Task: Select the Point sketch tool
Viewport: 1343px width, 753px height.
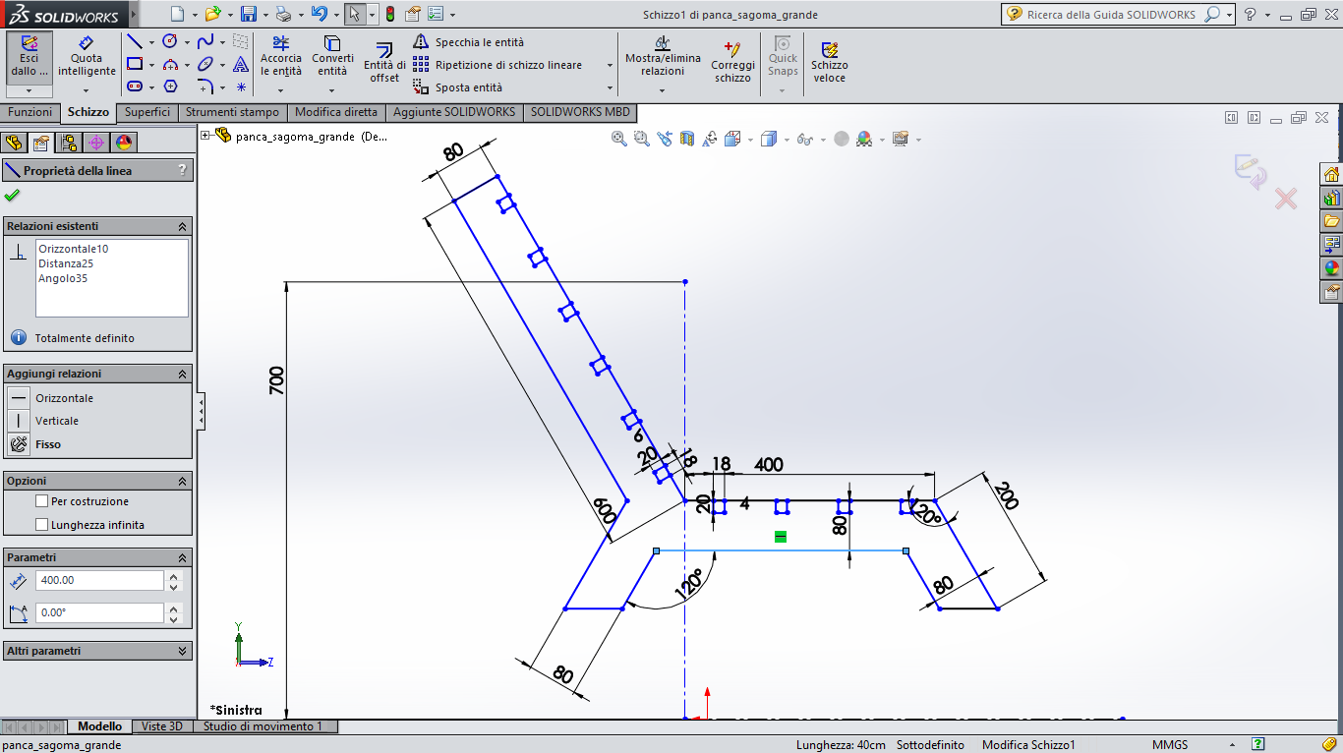Action: click(x=241, y=87)
